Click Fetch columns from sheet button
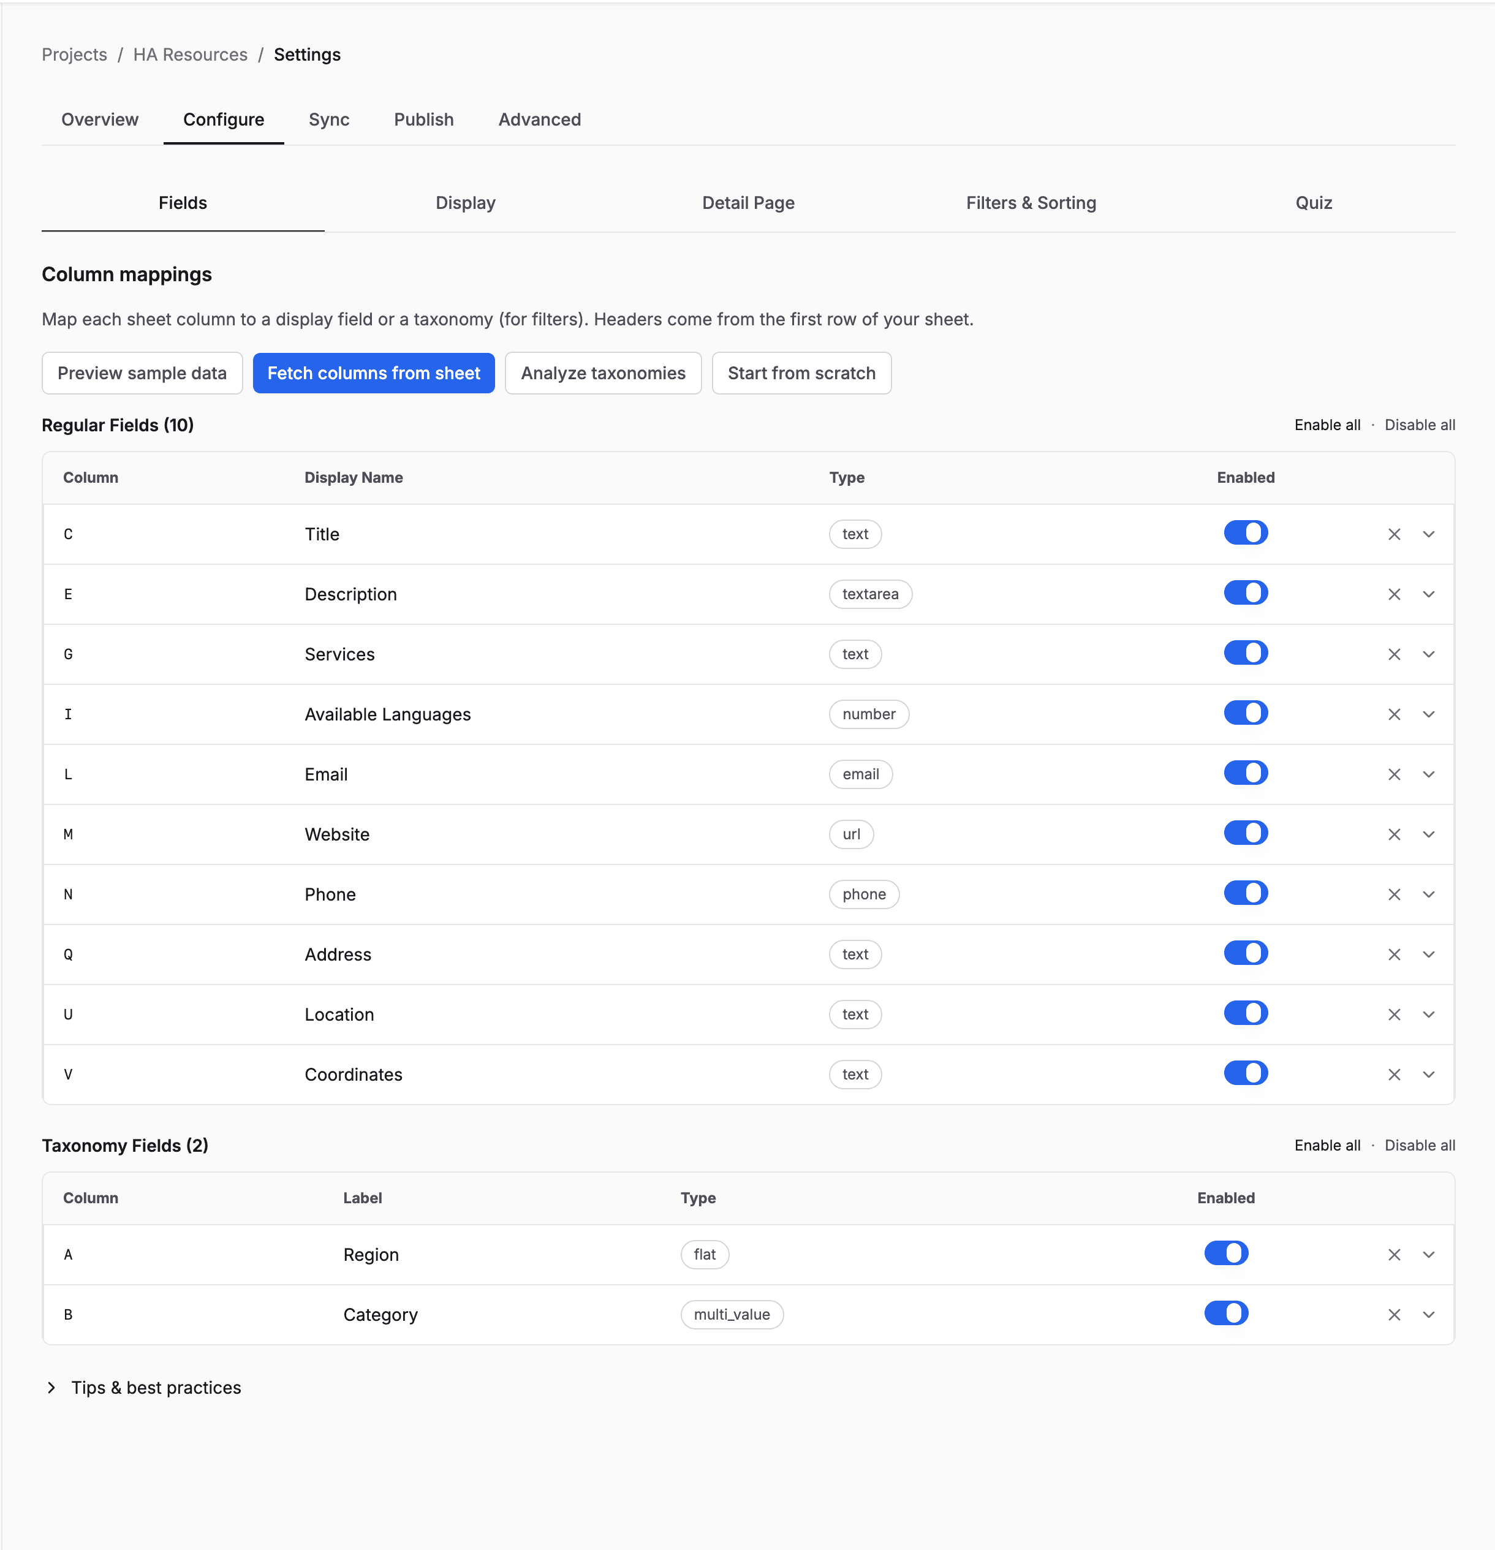 click(x=373, y=373)
